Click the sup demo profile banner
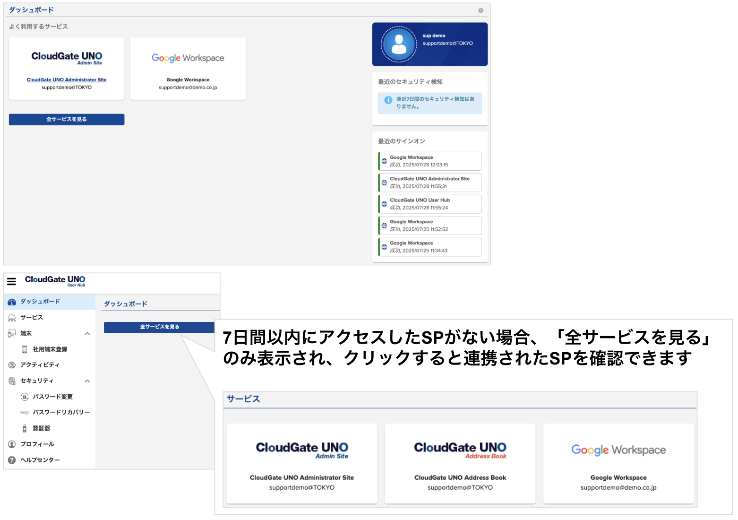The height and width of the screenshot is (520, 738). (430, 44)
